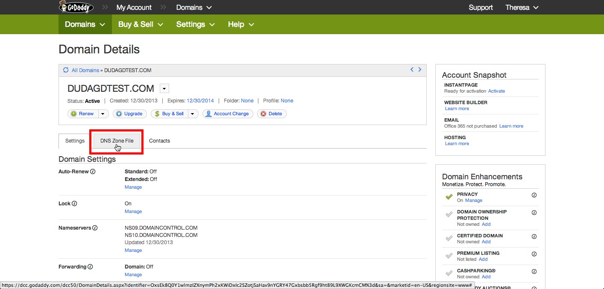Click the refresh icon beside All Domains
Viewport: 604px width, 289px height.
click(x=66, y=70)
